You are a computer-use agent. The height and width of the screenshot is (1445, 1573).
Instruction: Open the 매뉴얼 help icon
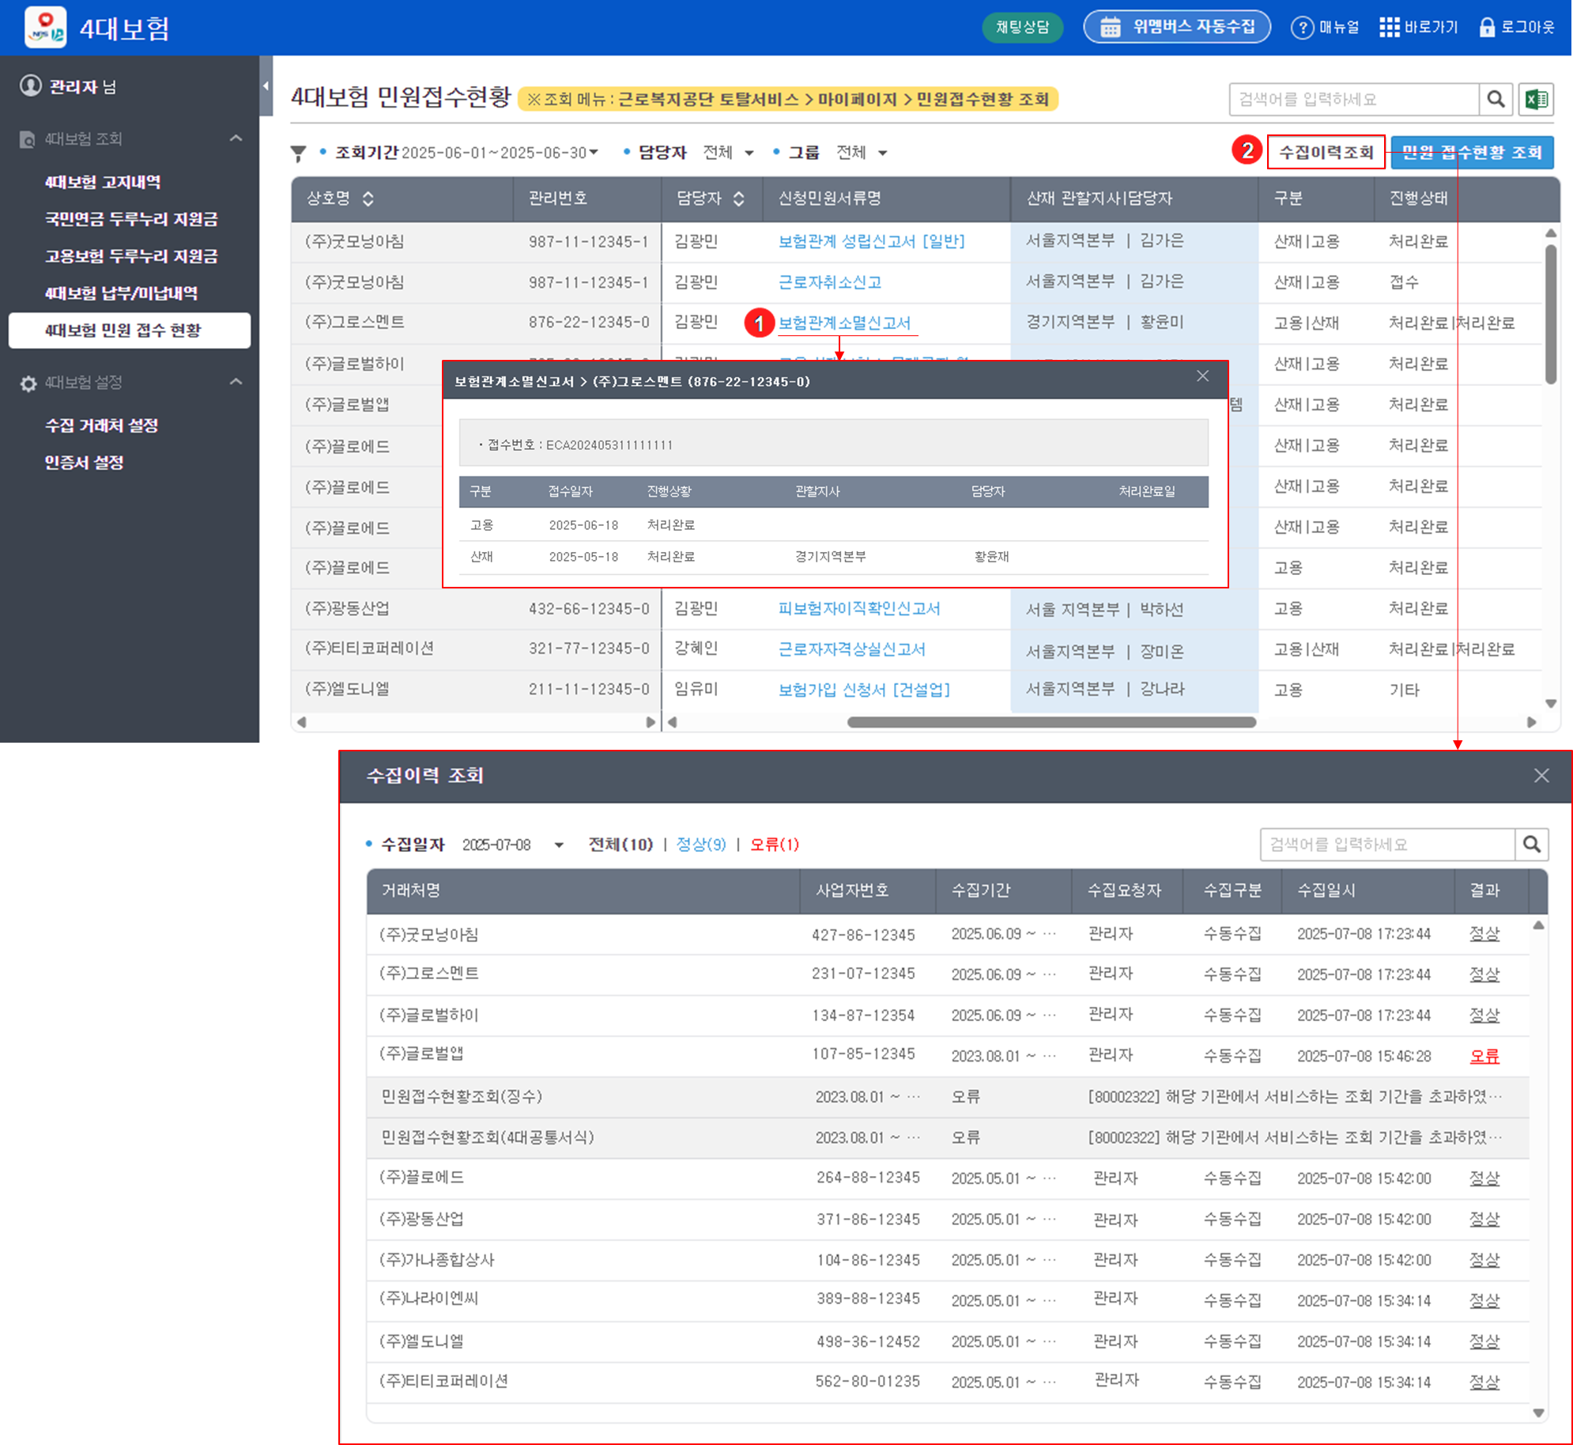[x=1302, y=28]
